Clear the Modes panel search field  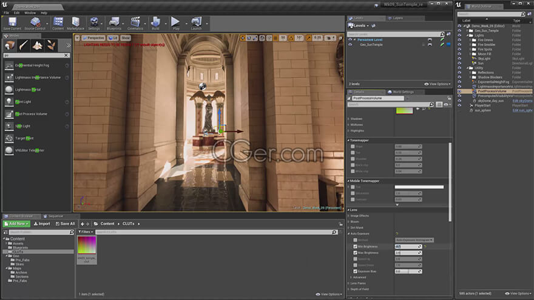[x=66, y=55]
